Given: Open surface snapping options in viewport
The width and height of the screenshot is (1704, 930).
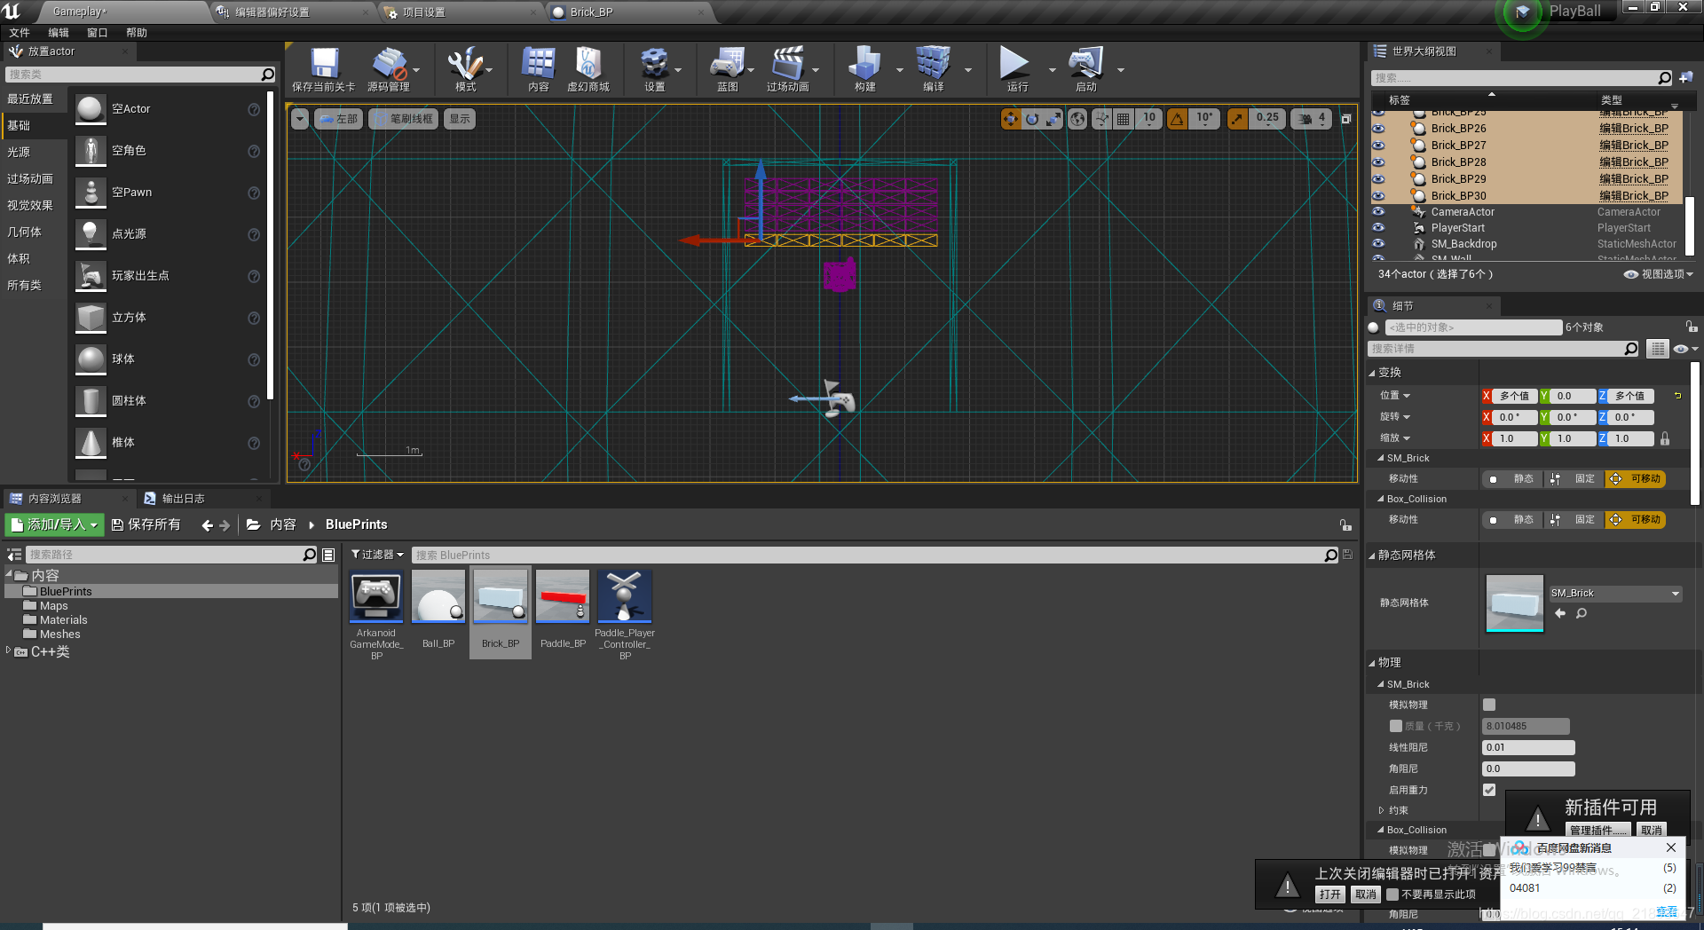Looking at the screenshot, I should click(x=1101, y=119).
